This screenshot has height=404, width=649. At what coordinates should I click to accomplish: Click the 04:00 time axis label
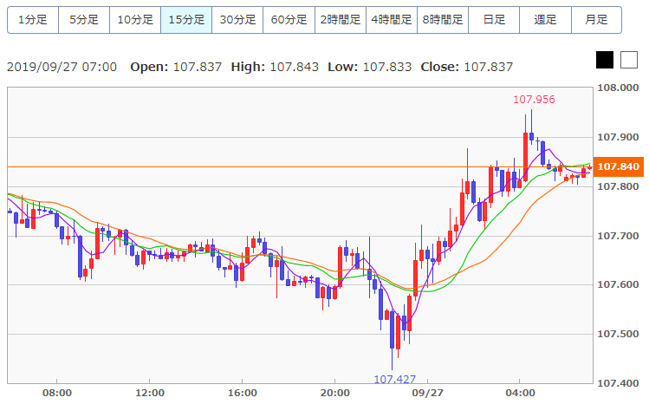[520, 393]
